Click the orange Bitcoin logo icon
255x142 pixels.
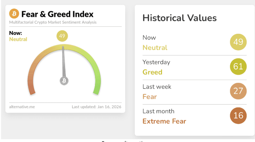point(14,14)
